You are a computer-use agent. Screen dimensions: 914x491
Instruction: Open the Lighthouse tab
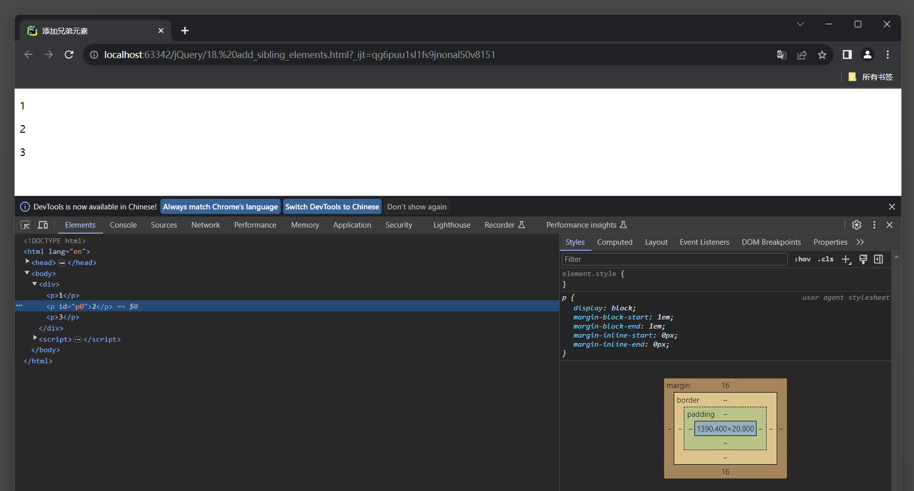point(452,225)
